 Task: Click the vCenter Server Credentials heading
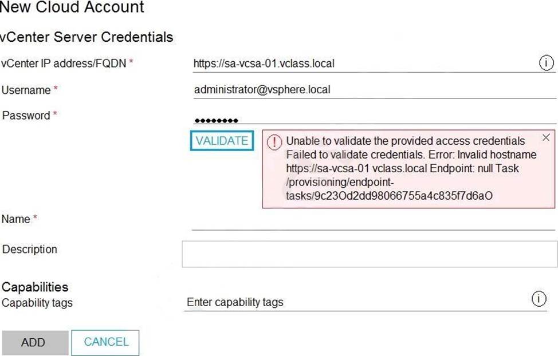click(x=87, y=37)
